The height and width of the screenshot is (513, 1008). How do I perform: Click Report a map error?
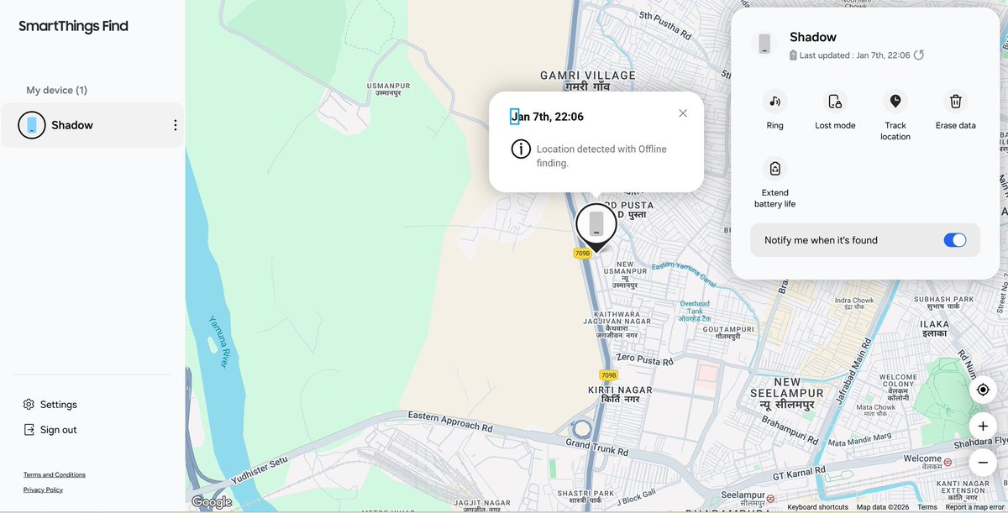tap(975, 507)
